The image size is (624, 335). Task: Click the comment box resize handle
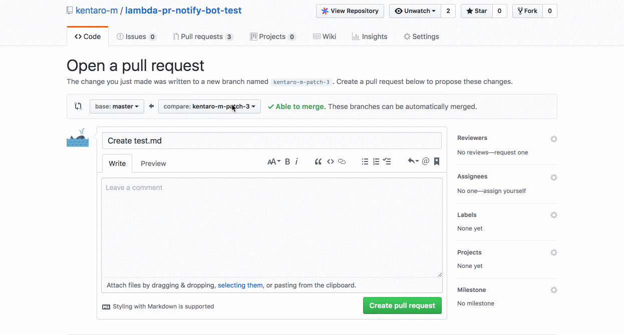tap(440, 274)
